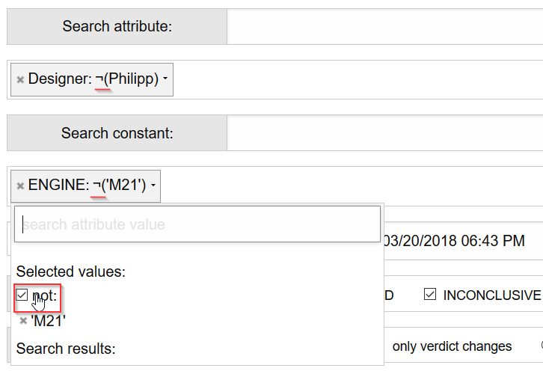Open the Designer tag dropdown arrow
The width and height of the screenshot is (543, 374).
coord(165,79)
